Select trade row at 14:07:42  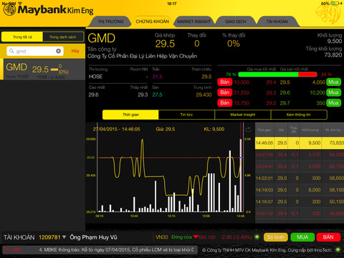pos(300,214)
